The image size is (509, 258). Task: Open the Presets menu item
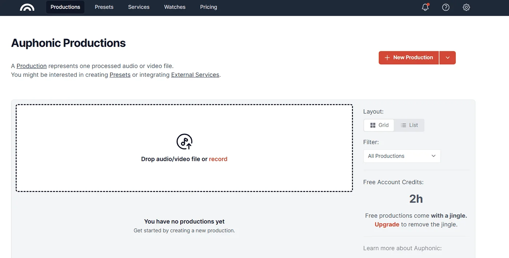coord(104,7)
